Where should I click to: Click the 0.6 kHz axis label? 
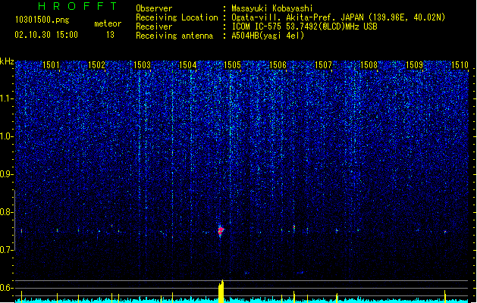[x=7, y=288]
